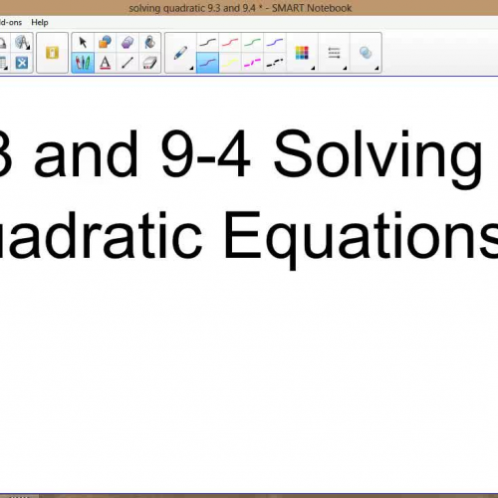Click the blue X toolbar icon
498x498 pixels.
22,63
